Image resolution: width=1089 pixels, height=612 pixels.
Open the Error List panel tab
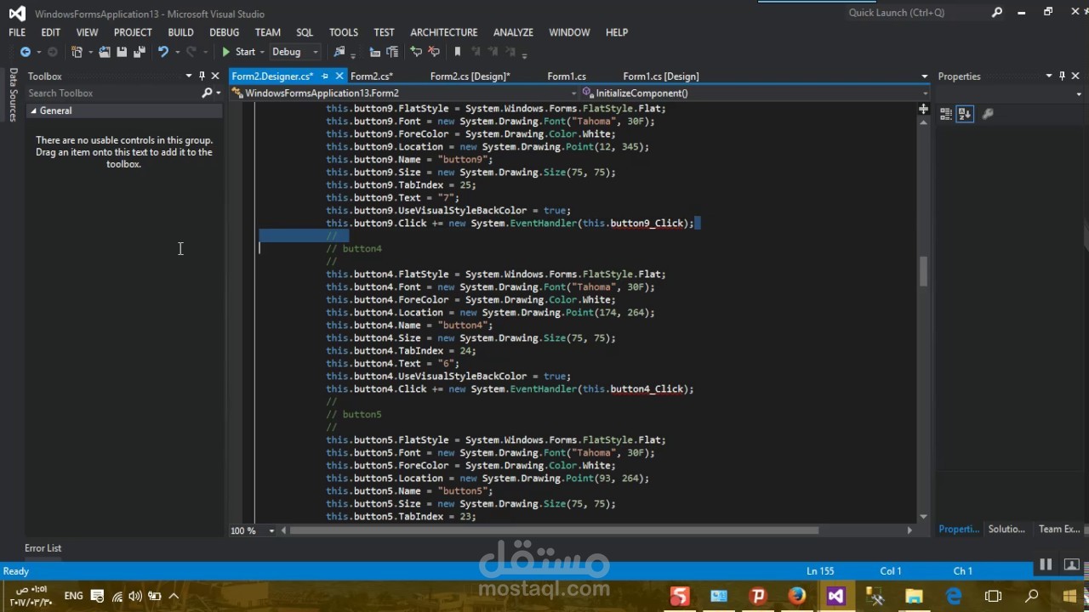click(43, 548)
